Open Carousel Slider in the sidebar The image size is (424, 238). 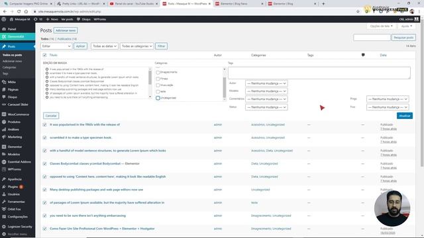point(18,104)
